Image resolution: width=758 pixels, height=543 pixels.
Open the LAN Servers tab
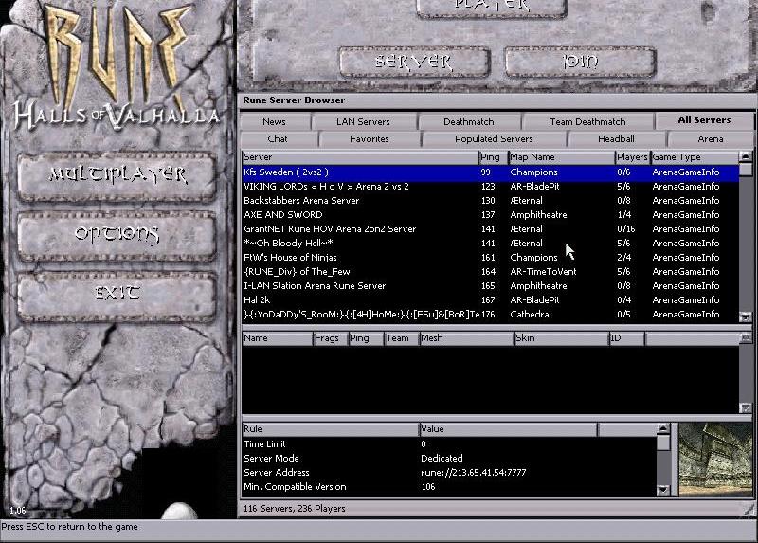pos(363,121)
